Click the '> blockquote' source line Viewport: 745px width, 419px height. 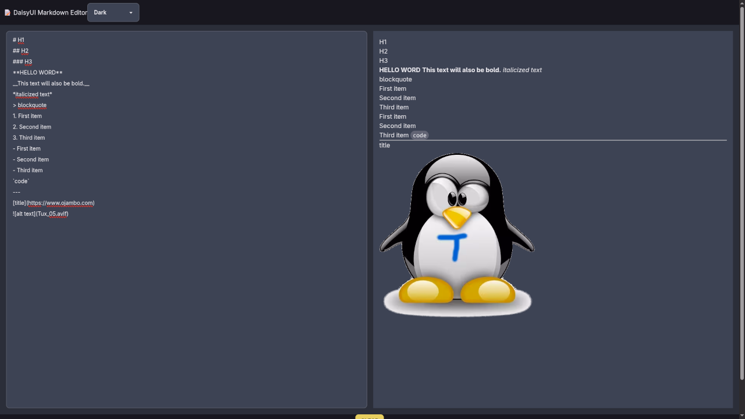click(29, 105)
